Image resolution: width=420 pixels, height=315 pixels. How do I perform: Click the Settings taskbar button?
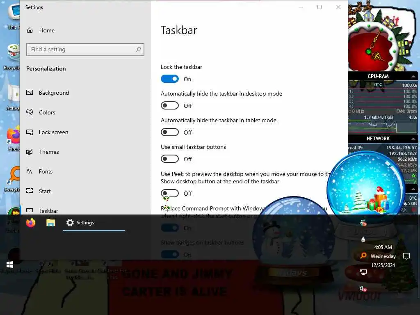pyautogui.click(x=94, y=223)
